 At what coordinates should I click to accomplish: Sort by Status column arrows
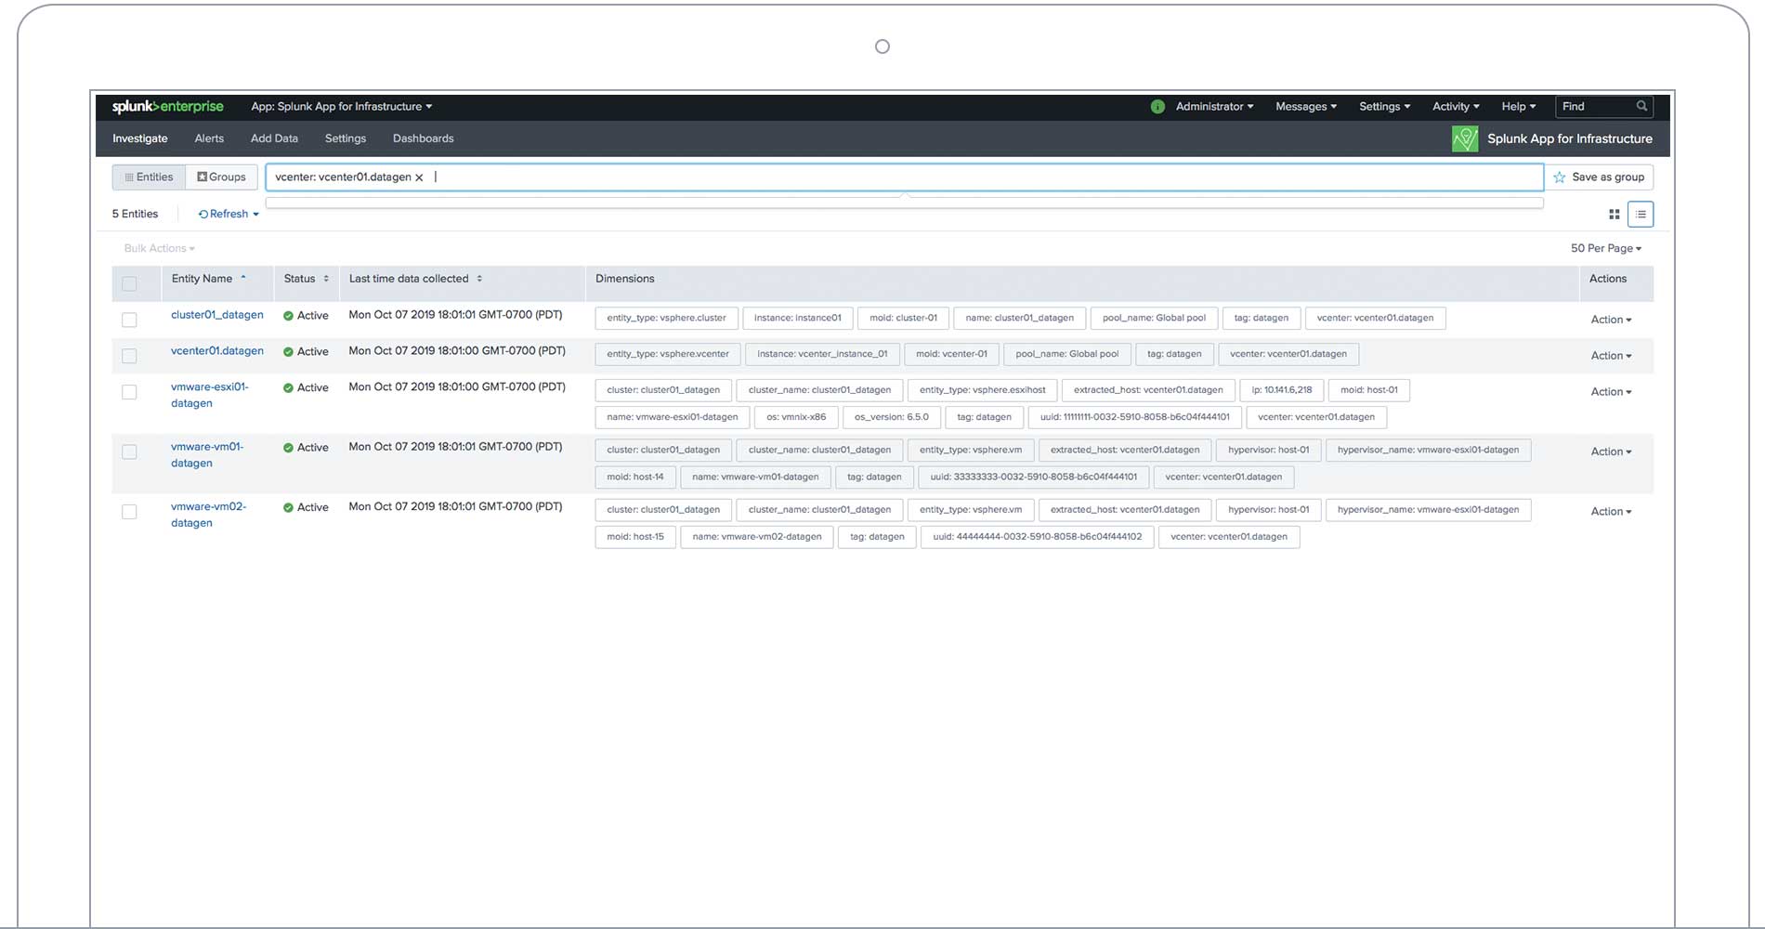326,279
